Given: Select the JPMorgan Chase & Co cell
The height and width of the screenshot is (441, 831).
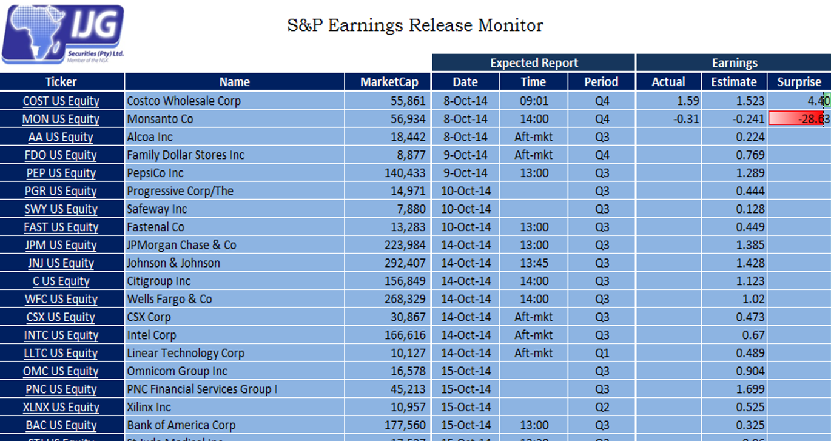Looking at the screenshot, I should (235, 245).
